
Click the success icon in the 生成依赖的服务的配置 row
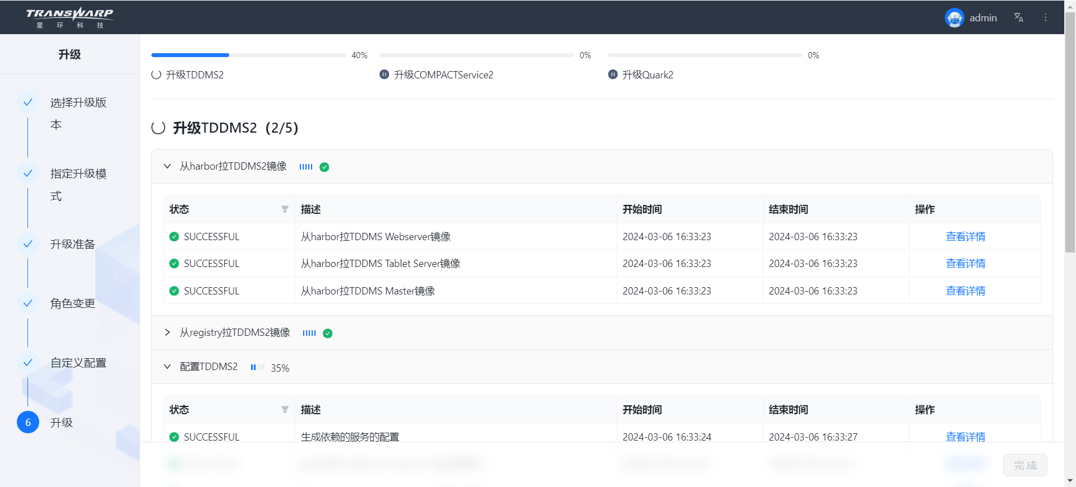[x=174, y=437]
